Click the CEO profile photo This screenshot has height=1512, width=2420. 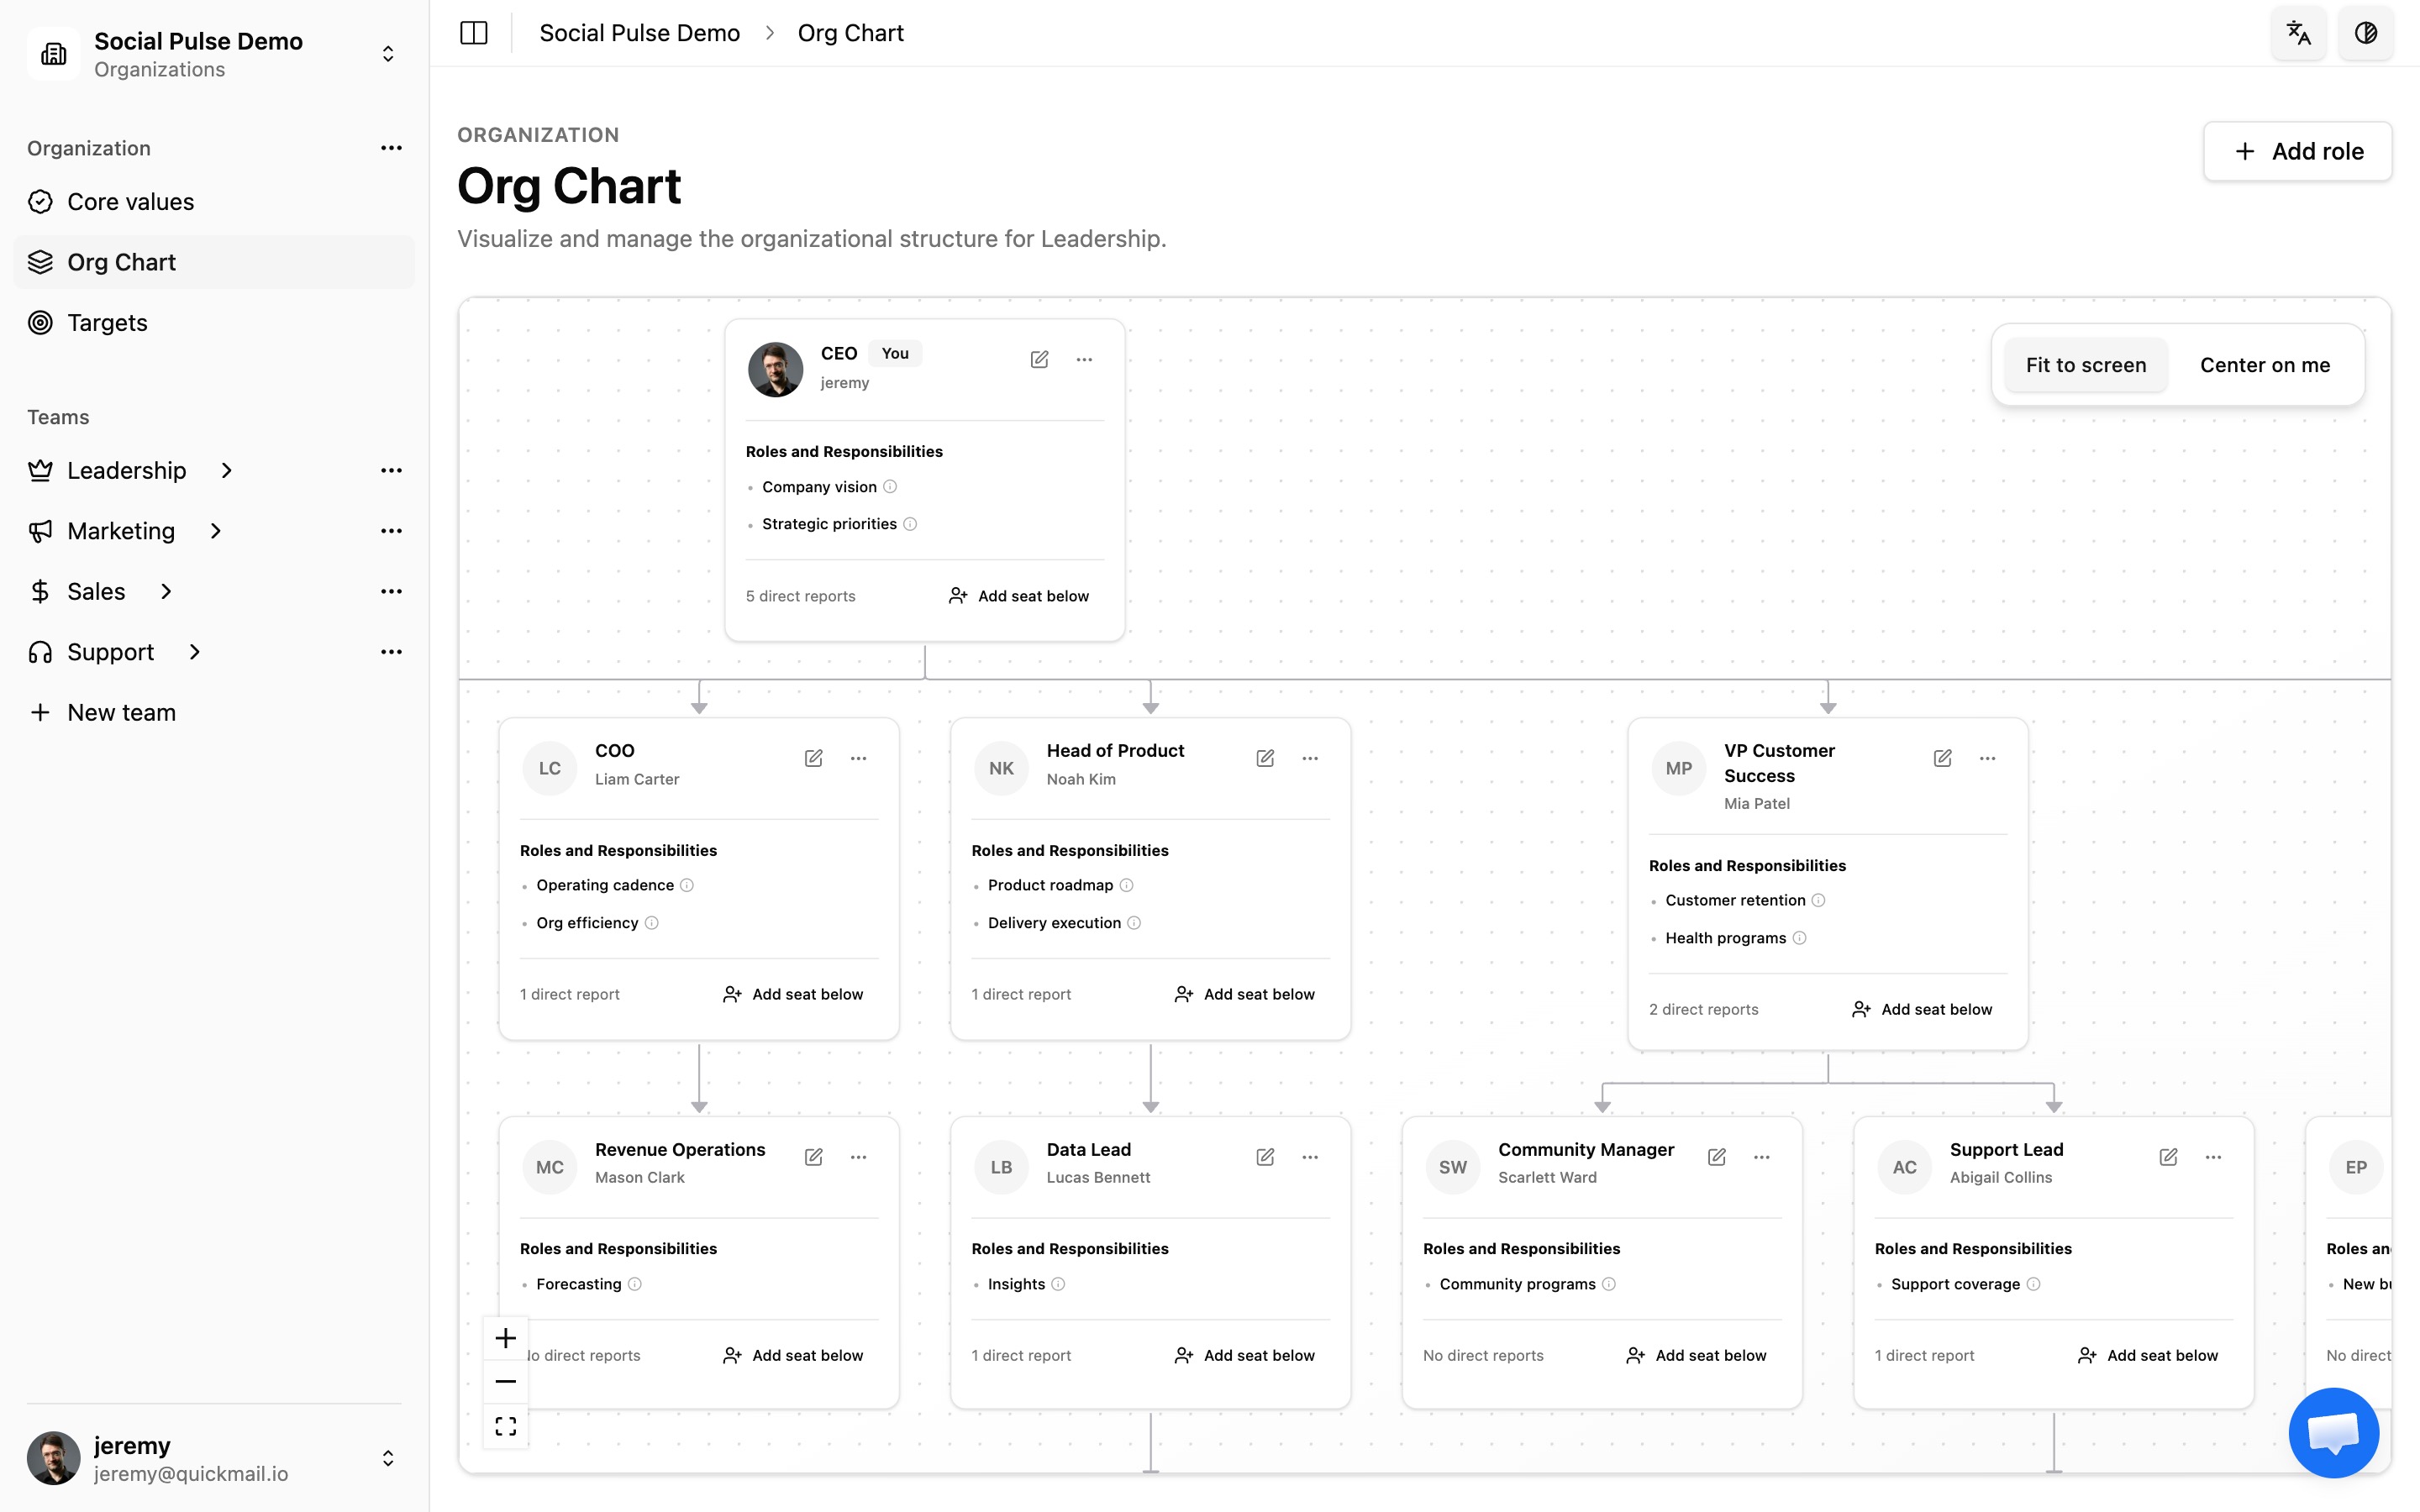(775, 369)
